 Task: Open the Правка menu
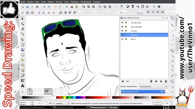point(30,2)
